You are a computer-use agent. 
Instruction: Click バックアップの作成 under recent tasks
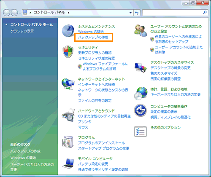coord(25,151)
